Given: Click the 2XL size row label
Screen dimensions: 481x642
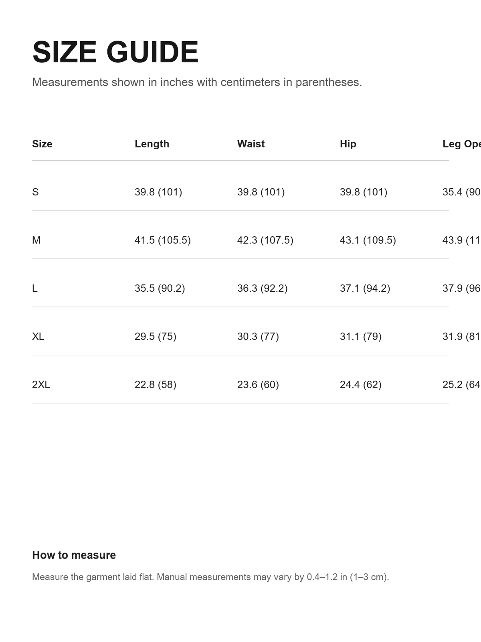Looking at the screenshot, I should [41, 384].
